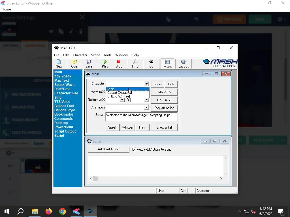Click the Play Animation button
Image resolution: width=290 pixels, height=217 pixels.
pos(165,108)
